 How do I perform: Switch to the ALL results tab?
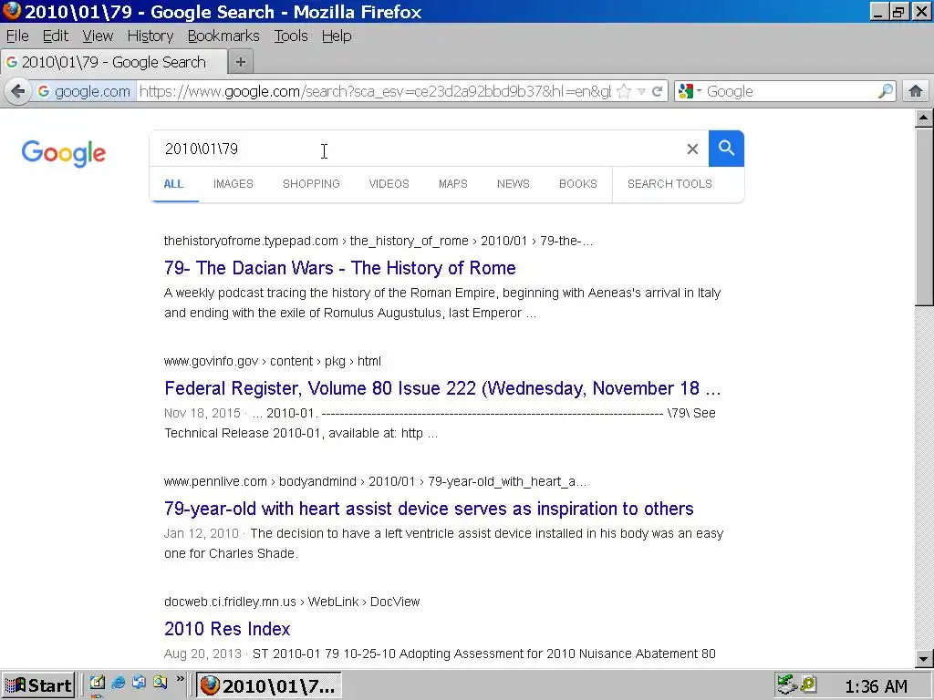click(173, 184)
